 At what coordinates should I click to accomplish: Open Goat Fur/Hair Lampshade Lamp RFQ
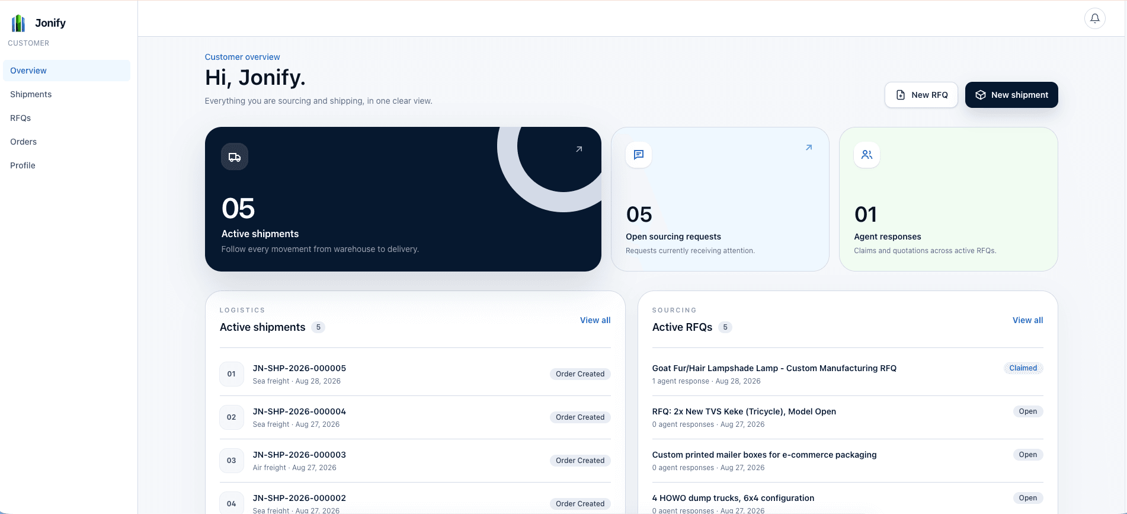point(847,374)
